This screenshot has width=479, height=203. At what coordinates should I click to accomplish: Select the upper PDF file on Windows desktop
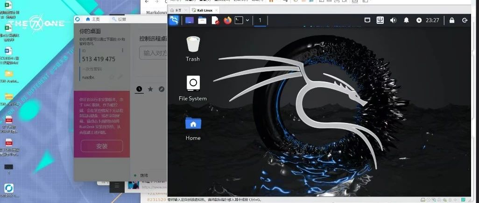(x=9, y=124)
